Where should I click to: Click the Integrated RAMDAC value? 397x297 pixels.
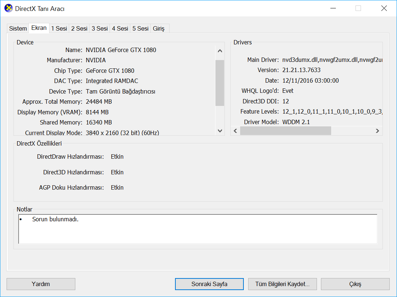point(112,81)
